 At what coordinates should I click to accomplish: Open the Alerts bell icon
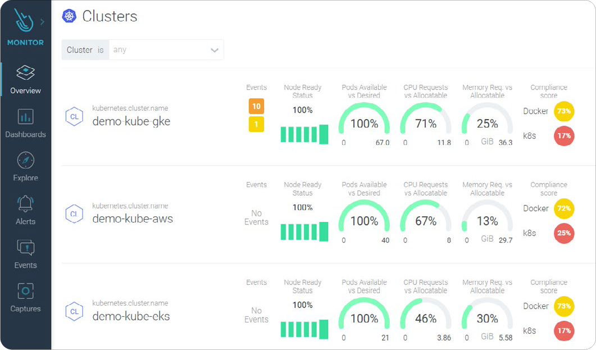(25, 203)
